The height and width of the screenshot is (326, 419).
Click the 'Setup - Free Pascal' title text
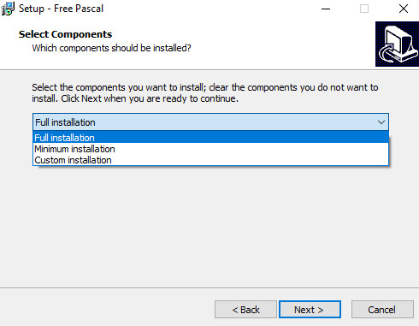tap(61, 9)
